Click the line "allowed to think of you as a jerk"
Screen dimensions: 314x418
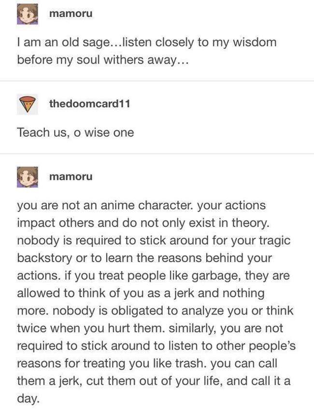coord(141,293)
